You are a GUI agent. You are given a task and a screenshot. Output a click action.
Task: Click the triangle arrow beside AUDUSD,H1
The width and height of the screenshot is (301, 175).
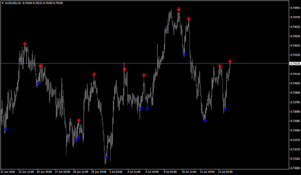3,3
